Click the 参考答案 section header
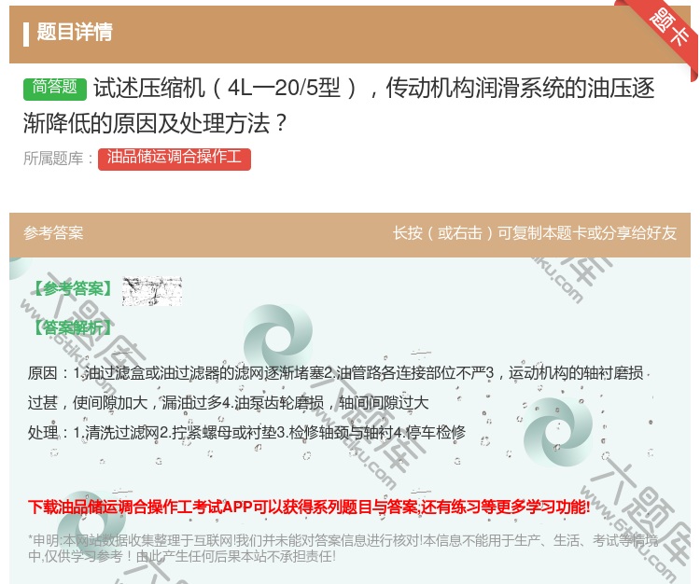Screen dimensions: 700x584 (x=53, y=233)
